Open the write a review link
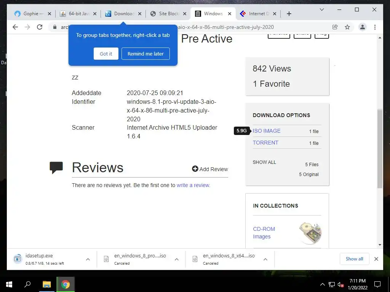Screen dimensions: 390x292 coord(193,185)
